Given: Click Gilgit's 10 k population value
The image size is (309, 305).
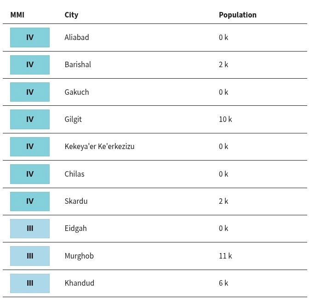Looking at the screenshot, I should pyautogui.click(x=225, y=119).
